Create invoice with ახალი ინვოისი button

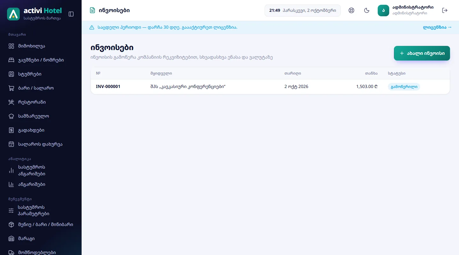pos(422,53)
